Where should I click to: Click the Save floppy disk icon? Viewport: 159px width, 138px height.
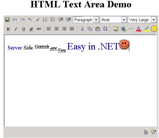point(7,20)
